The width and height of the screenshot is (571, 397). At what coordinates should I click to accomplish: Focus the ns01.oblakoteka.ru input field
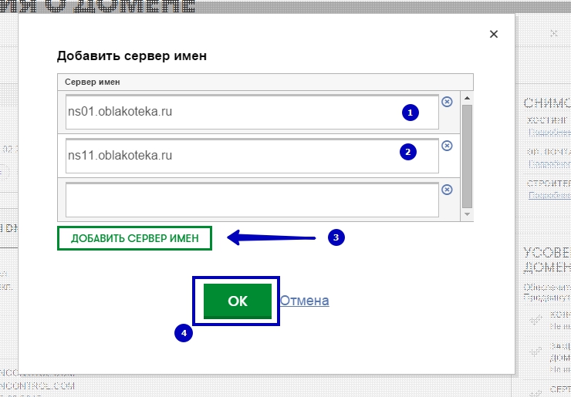coord(231,112)
